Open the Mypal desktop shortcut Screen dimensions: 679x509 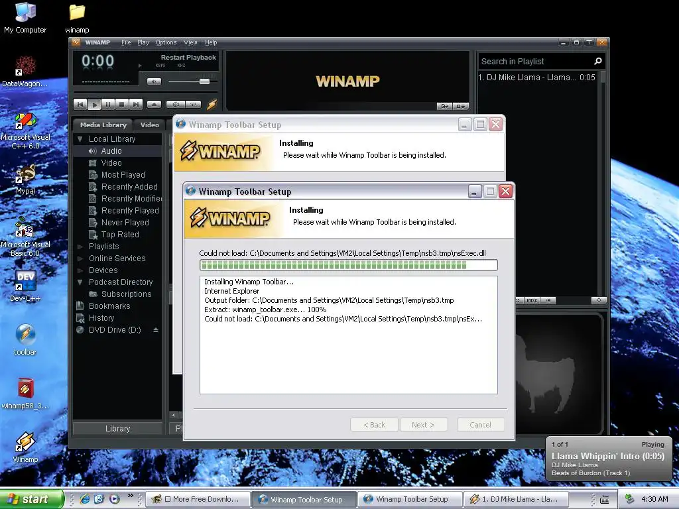point(25,179)
